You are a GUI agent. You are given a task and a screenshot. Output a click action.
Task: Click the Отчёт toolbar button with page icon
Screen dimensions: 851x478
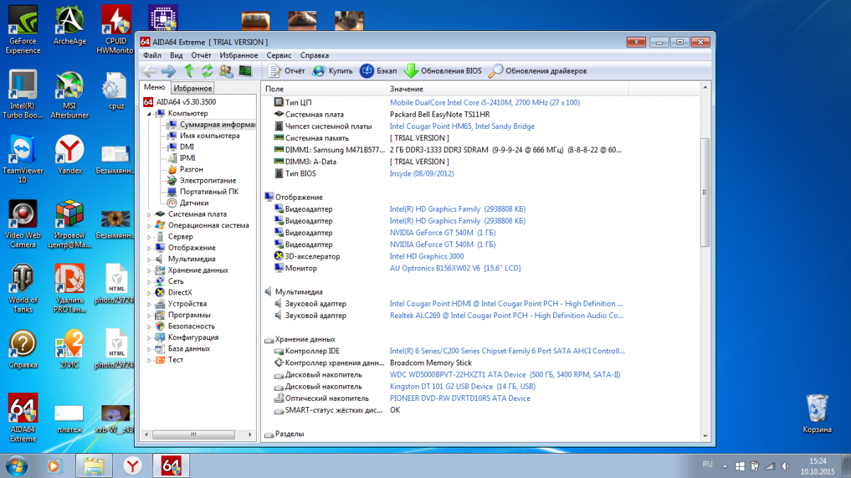(287, 71)
